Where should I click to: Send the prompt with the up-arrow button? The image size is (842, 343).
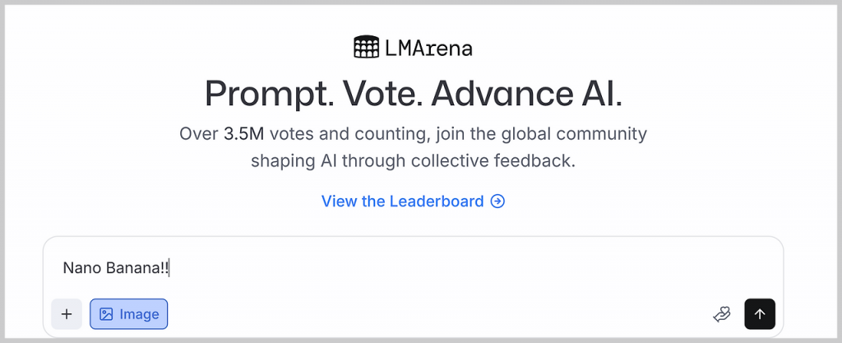coord(760,313)
